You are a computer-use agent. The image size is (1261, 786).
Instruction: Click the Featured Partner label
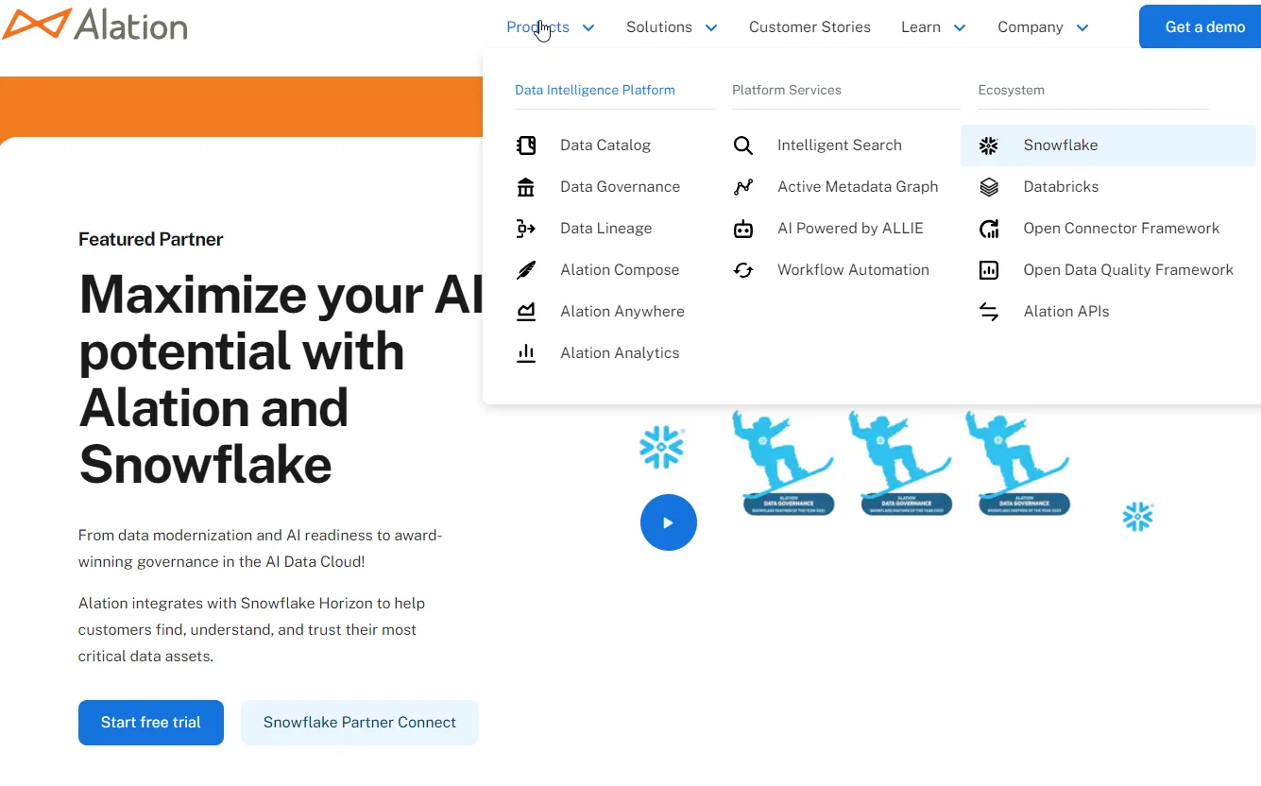151,240
